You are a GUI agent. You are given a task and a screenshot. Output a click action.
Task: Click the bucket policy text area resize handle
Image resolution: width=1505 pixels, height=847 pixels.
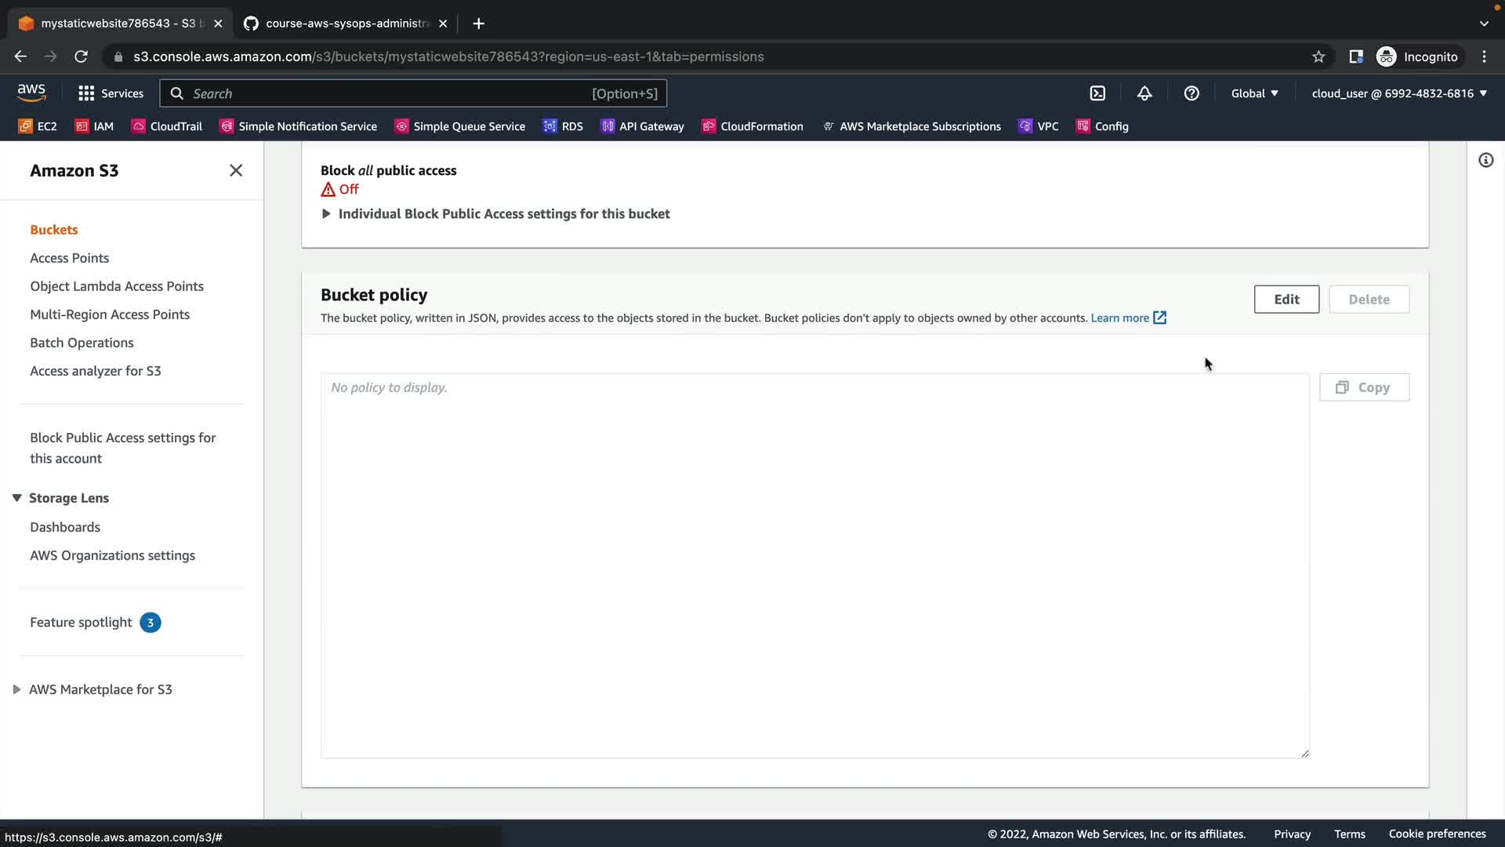[x=1304, y=754]
